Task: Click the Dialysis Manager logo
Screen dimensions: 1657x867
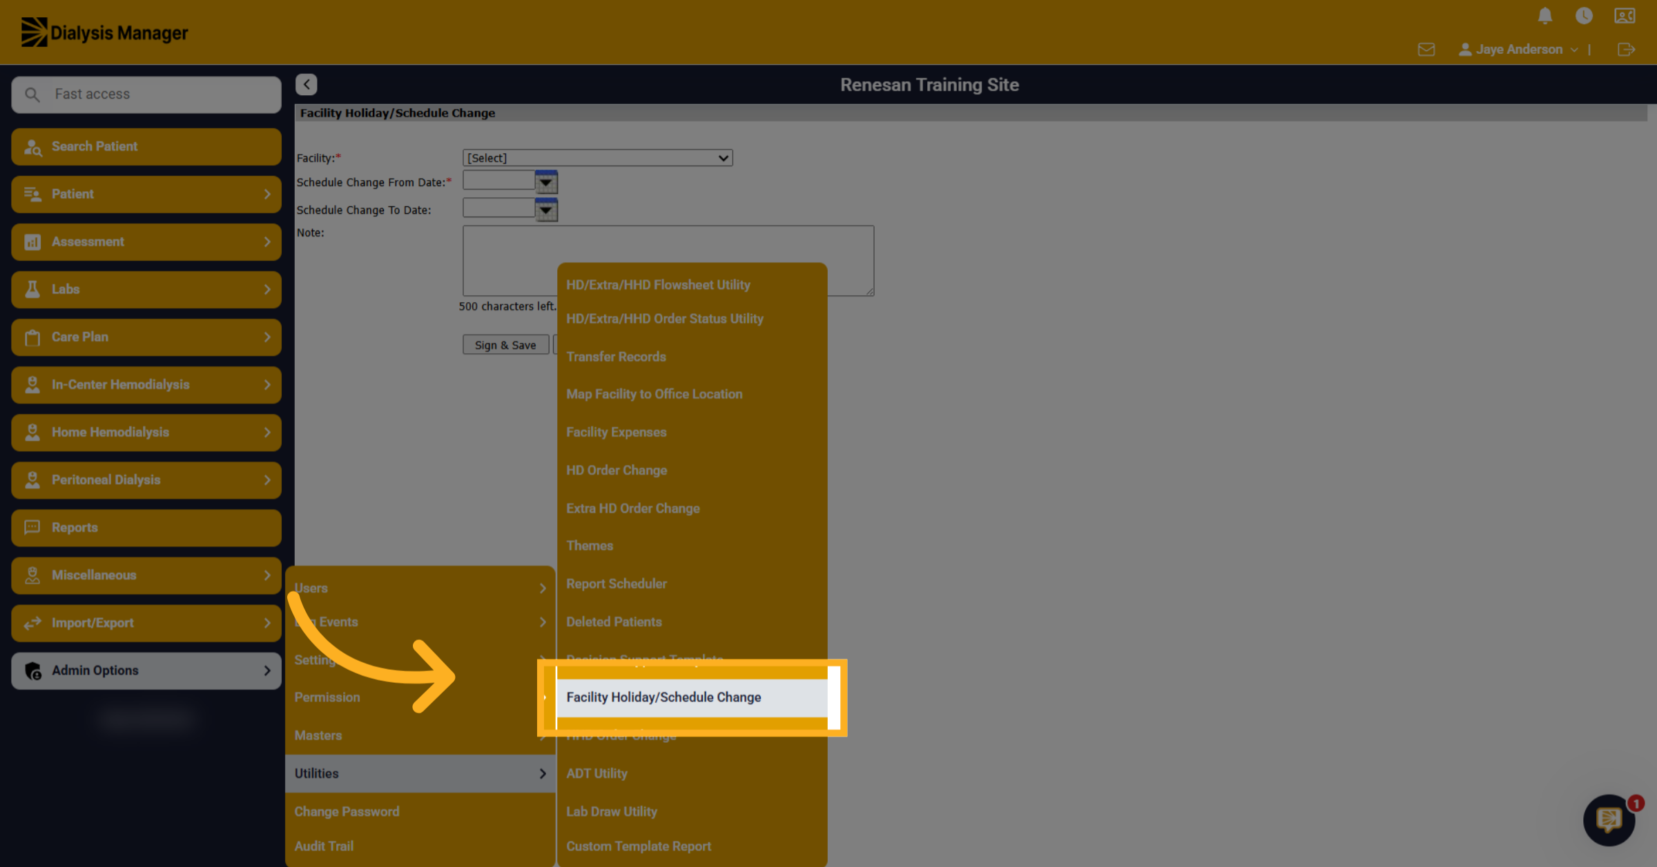Action: coord(104,32)
